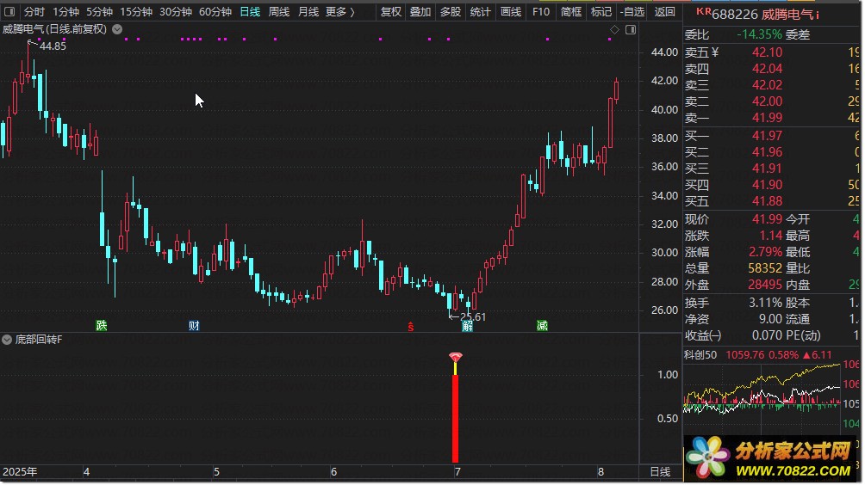Switch to 分时 intraday view
Image resolution: width=865 pixels, height=485 pixels.
coord(34,11)
